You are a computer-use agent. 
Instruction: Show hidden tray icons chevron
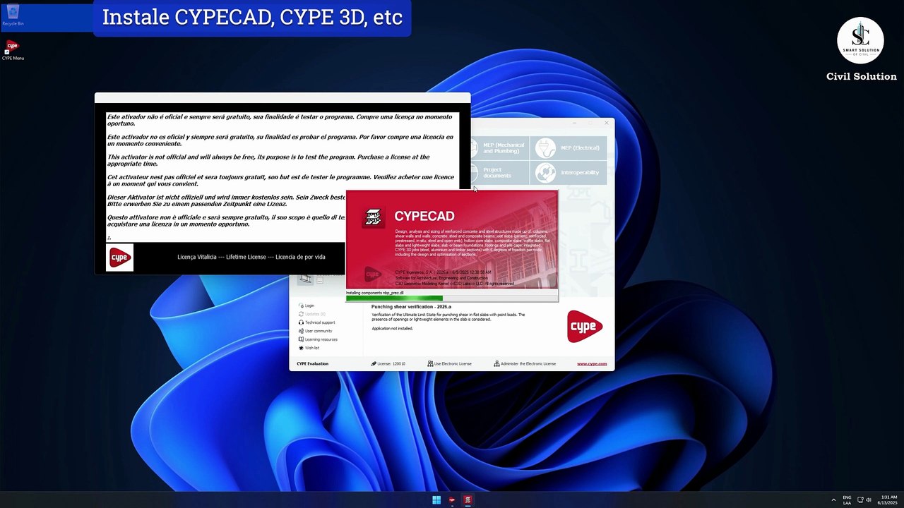tap(833, 500)
